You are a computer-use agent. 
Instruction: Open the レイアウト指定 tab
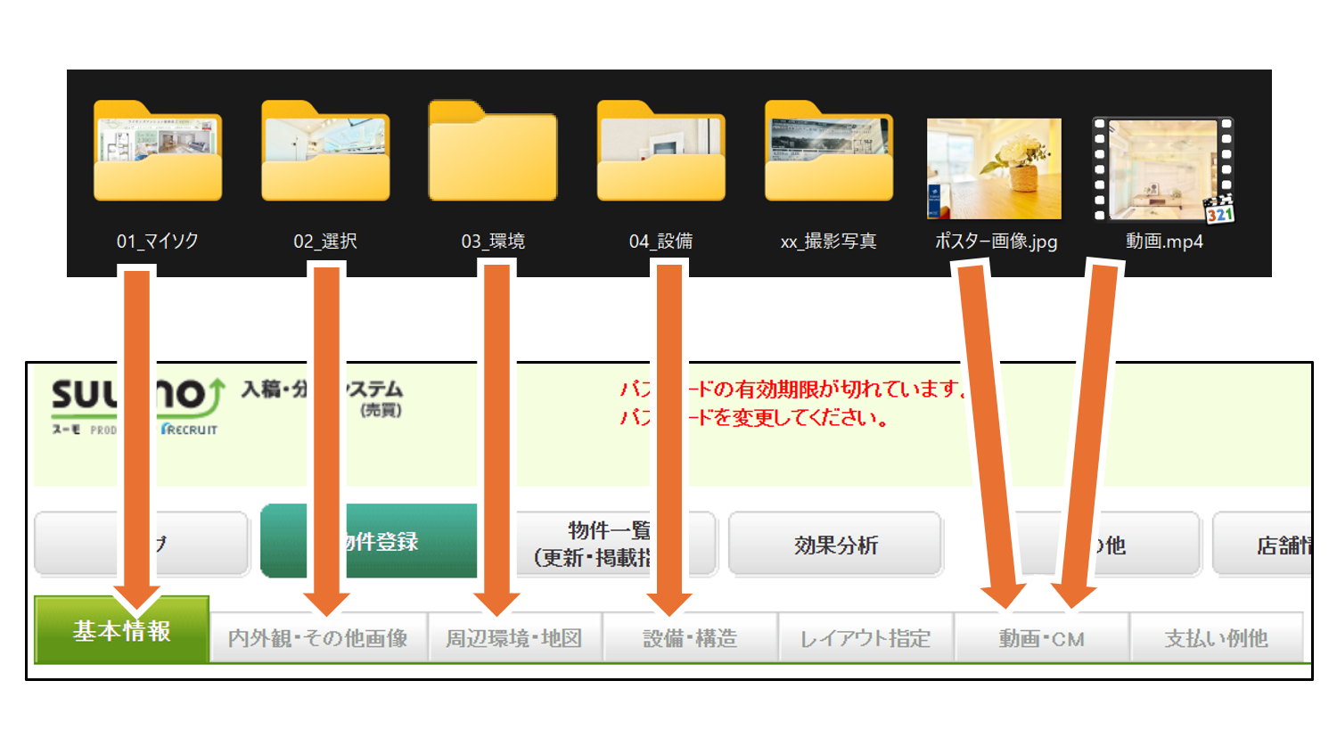pos(865,636)
